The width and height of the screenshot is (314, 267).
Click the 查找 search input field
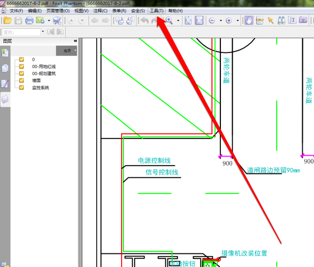[21, 32]
